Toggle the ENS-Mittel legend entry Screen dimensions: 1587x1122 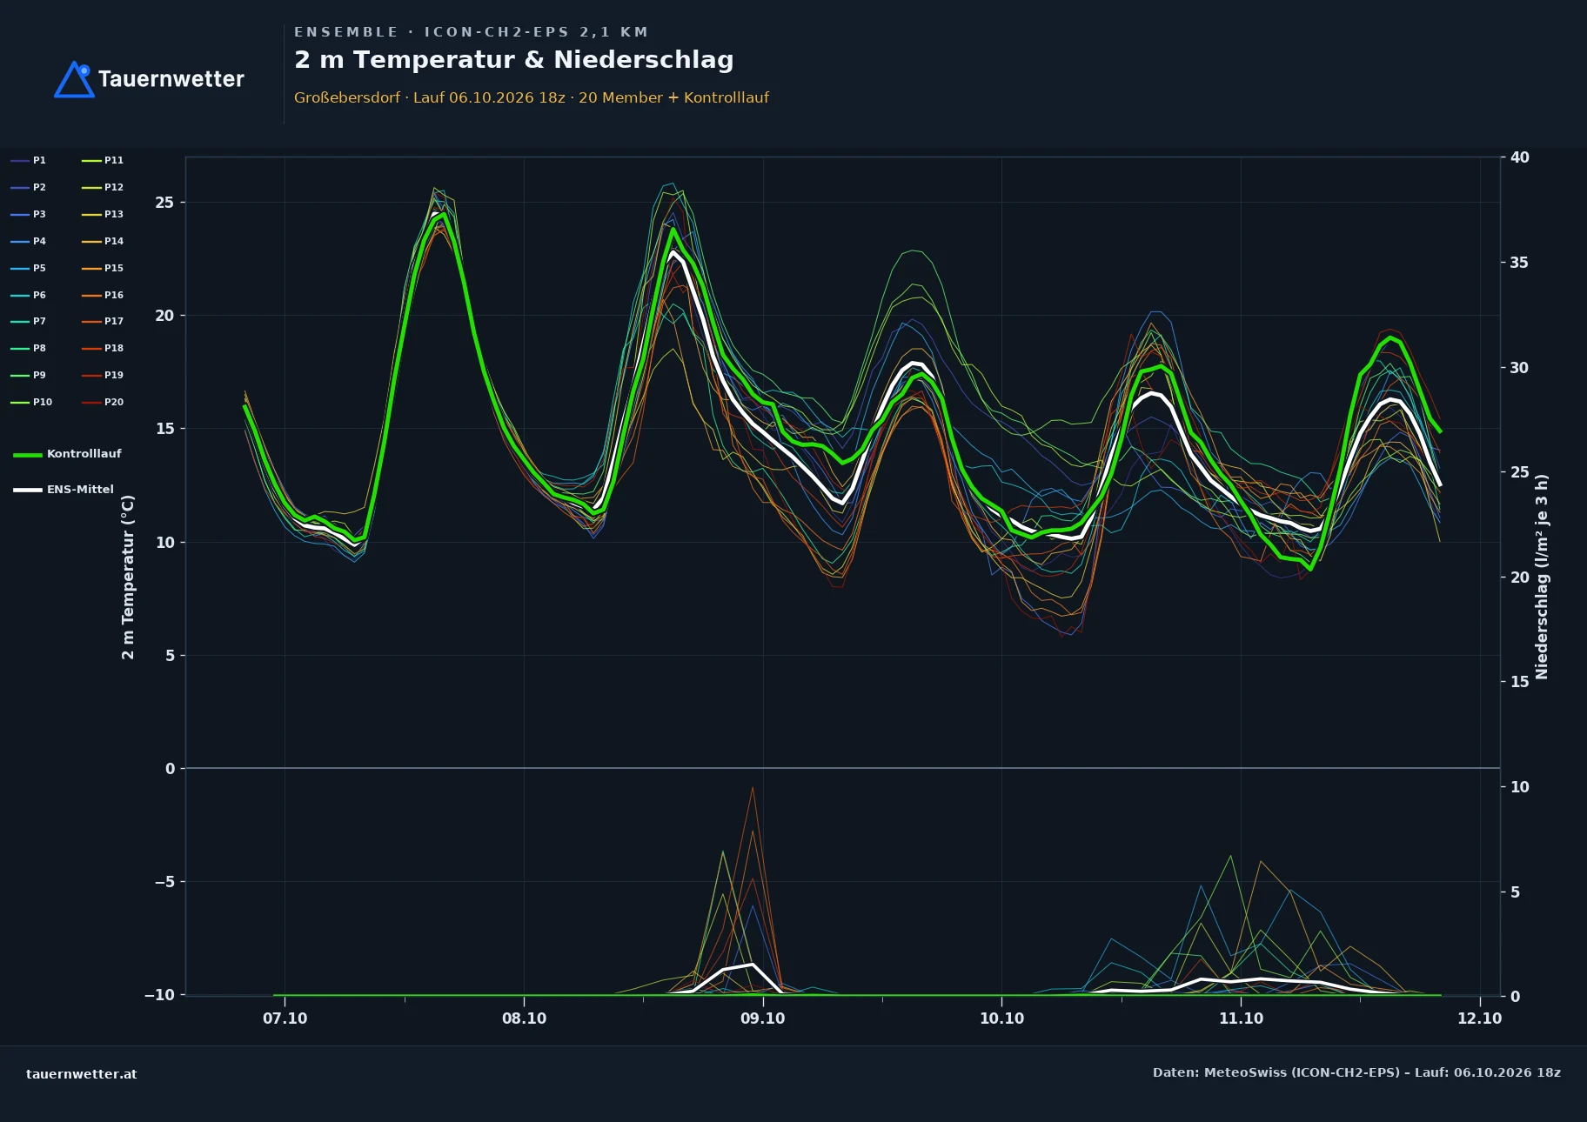click(64, 490)
